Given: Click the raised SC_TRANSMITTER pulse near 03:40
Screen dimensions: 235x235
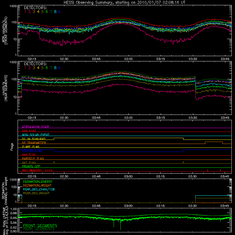Looking at the screenshot, I should [214, 142].
